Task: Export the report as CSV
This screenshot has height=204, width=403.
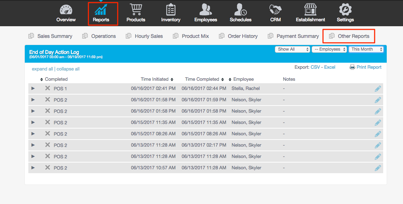Action: coord(315,67)
